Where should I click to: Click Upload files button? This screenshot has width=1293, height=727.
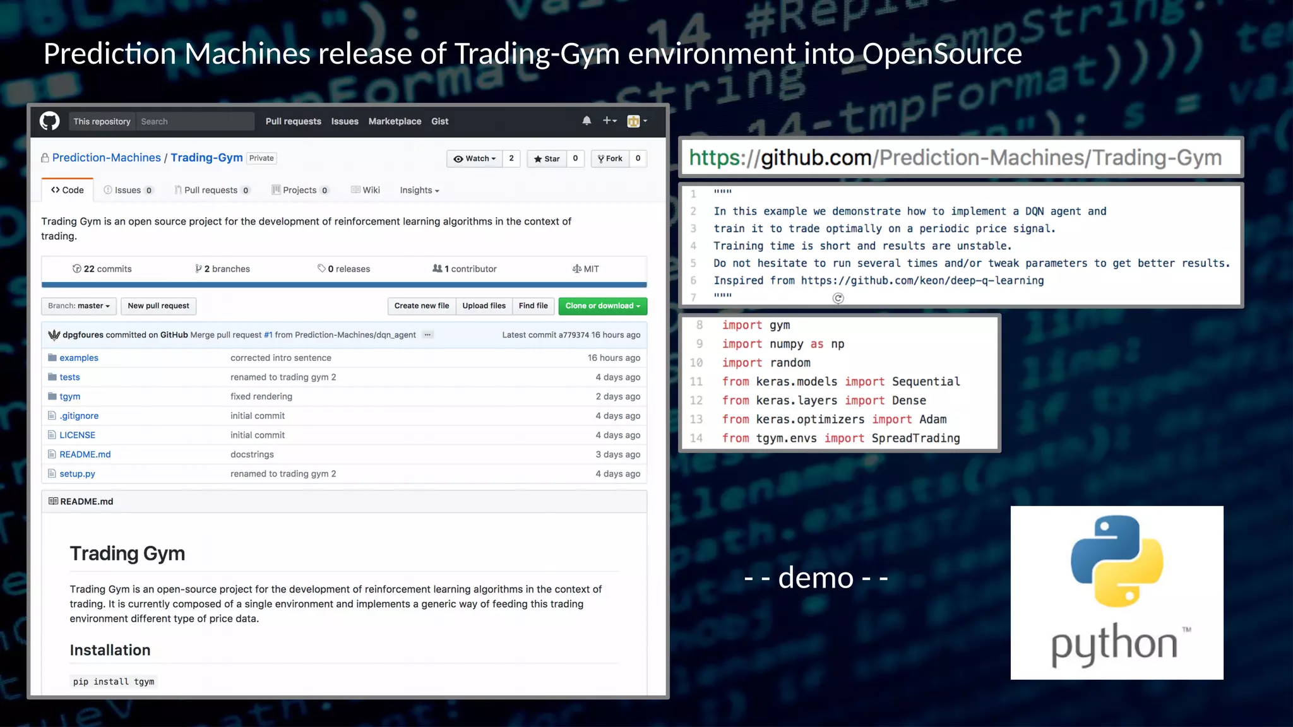(484, 306)
